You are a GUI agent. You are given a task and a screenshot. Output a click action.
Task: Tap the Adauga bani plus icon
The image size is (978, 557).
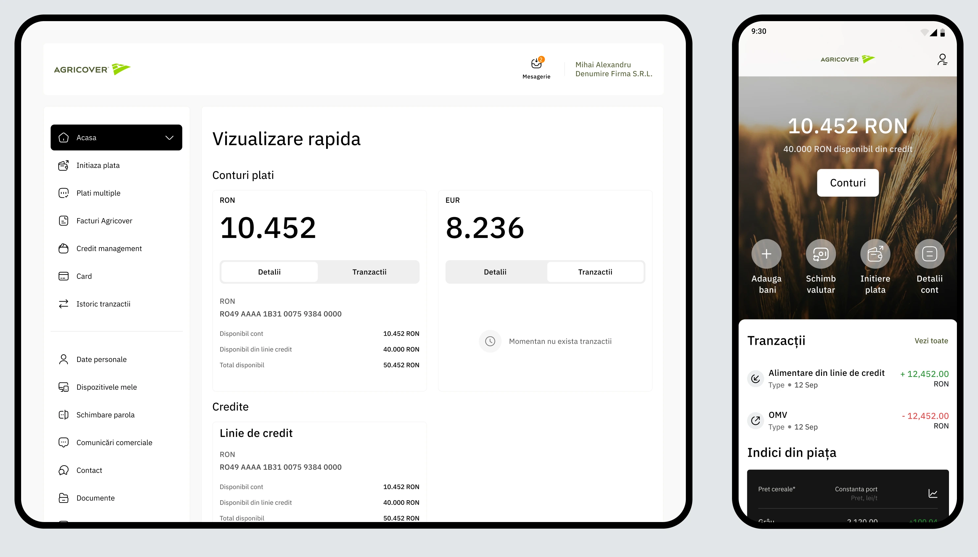click(x=766, y=254)
